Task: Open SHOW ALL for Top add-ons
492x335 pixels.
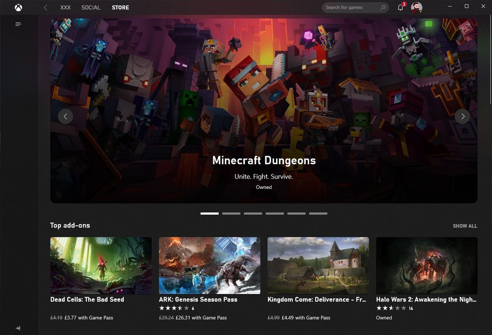Action: pyautogui.click(x=465, y=226)
